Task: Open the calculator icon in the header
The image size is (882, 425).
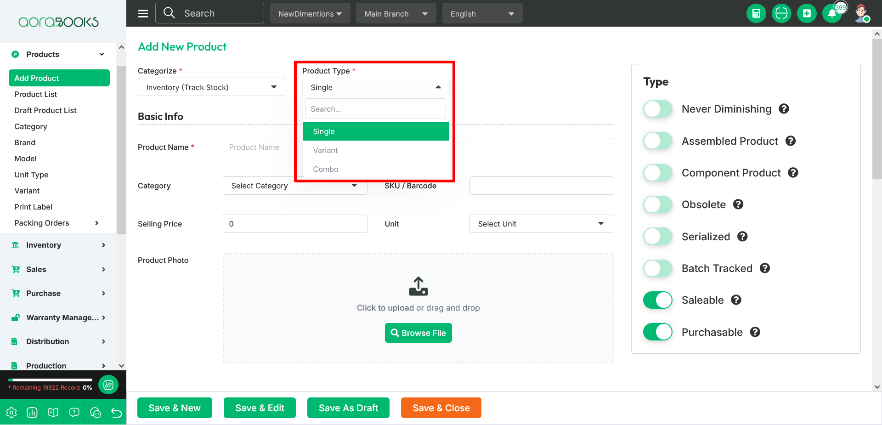Action: (756, 13)
